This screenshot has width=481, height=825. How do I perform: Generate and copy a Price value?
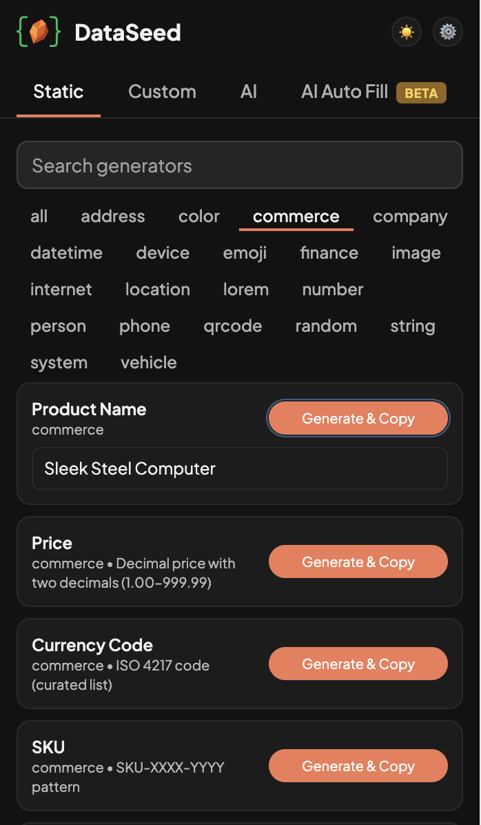point(358,561)
